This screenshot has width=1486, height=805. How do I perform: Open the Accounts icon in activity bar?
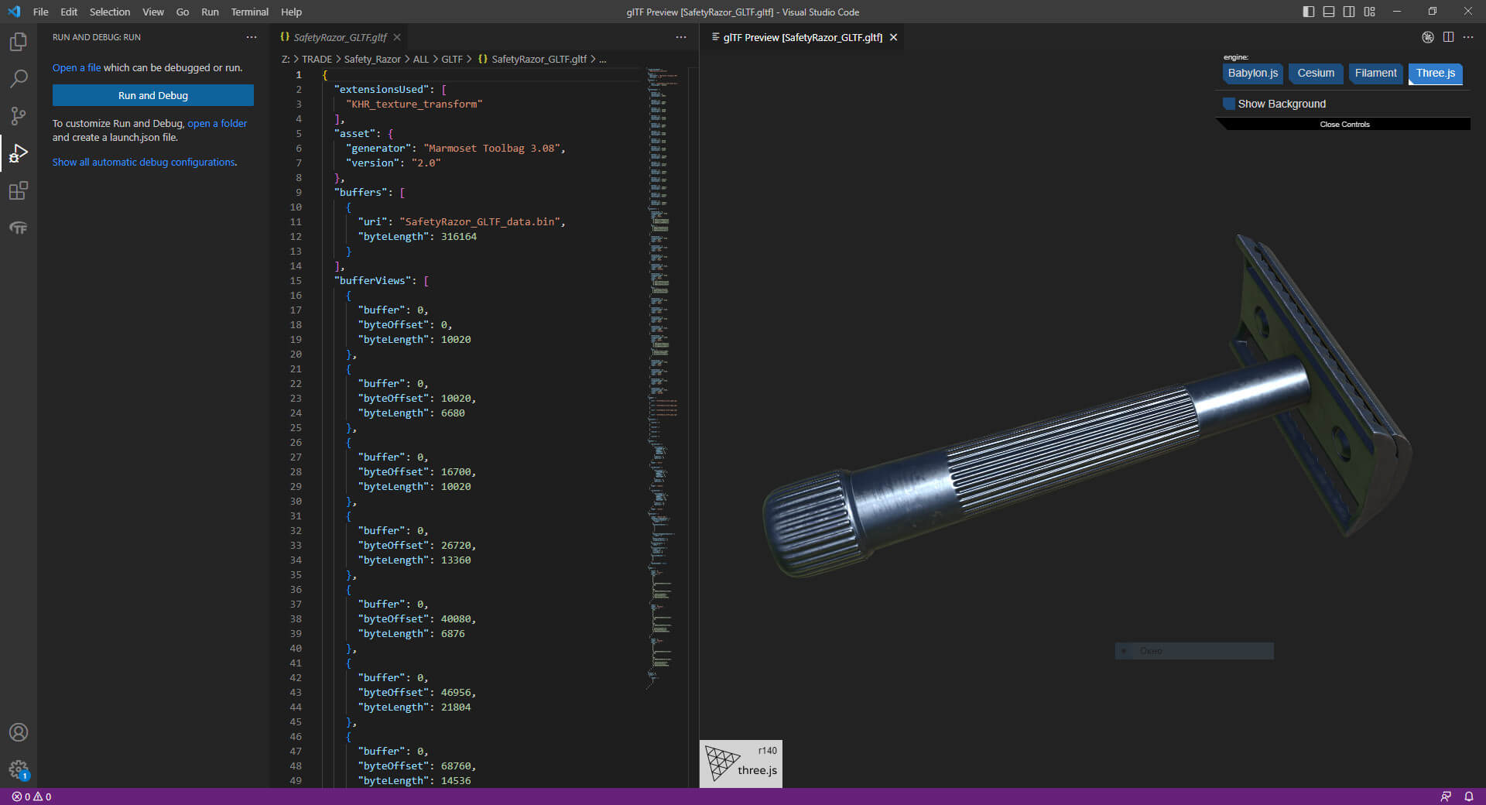click(x=19, y=732)
